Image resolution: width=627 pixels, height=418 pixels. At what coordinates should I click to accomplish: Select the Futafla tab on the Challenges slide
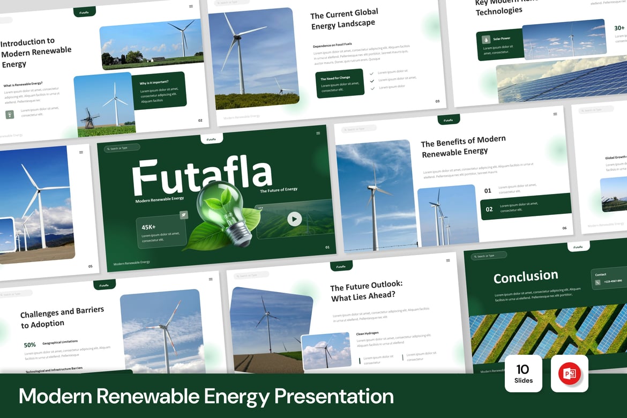pos(104,285)
